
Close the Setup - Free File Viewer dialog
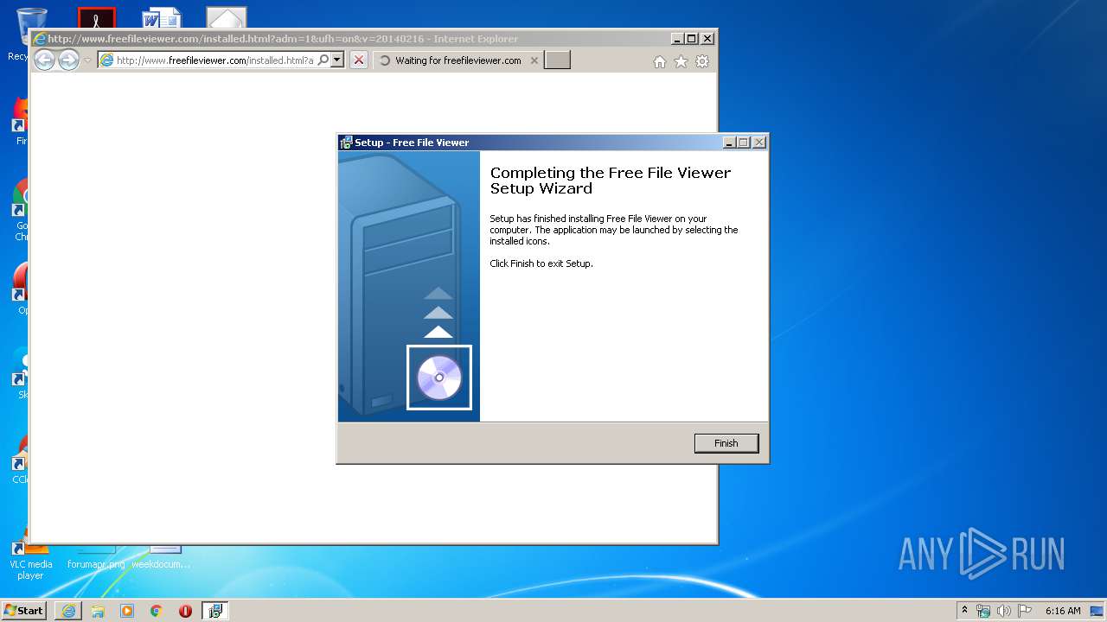pos(759,143)
